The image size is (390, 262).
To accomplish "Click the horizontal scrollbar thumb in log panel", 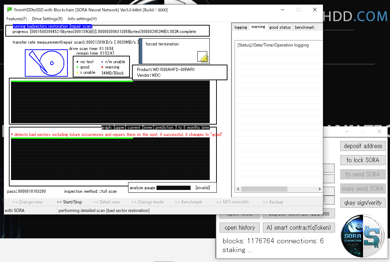I will point(264,189).
